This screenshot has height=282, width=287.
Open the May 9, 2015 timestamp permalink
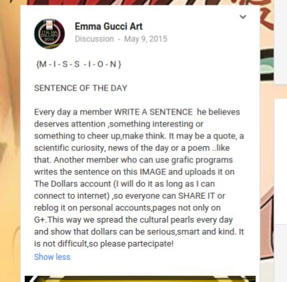[146, 39]
